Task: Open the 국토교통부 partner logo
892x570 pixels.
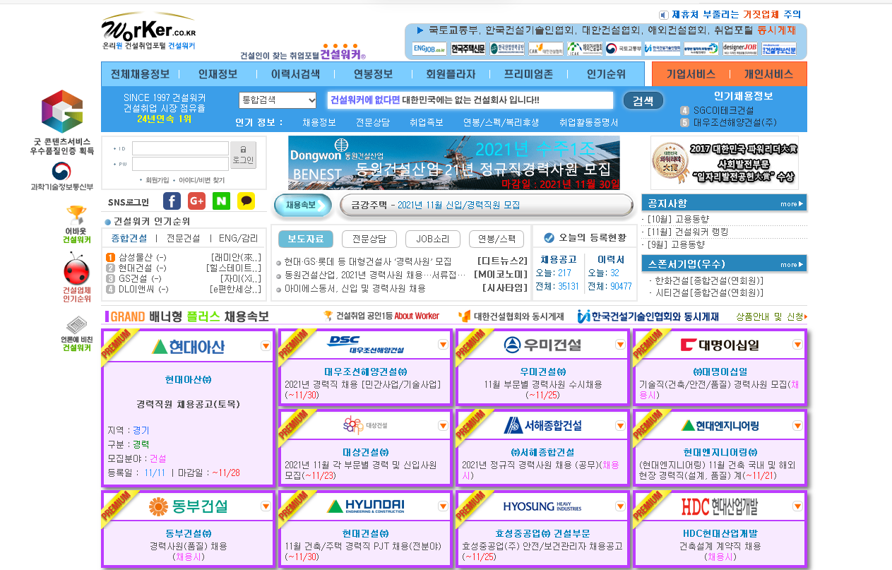Action: click(624, 49)
